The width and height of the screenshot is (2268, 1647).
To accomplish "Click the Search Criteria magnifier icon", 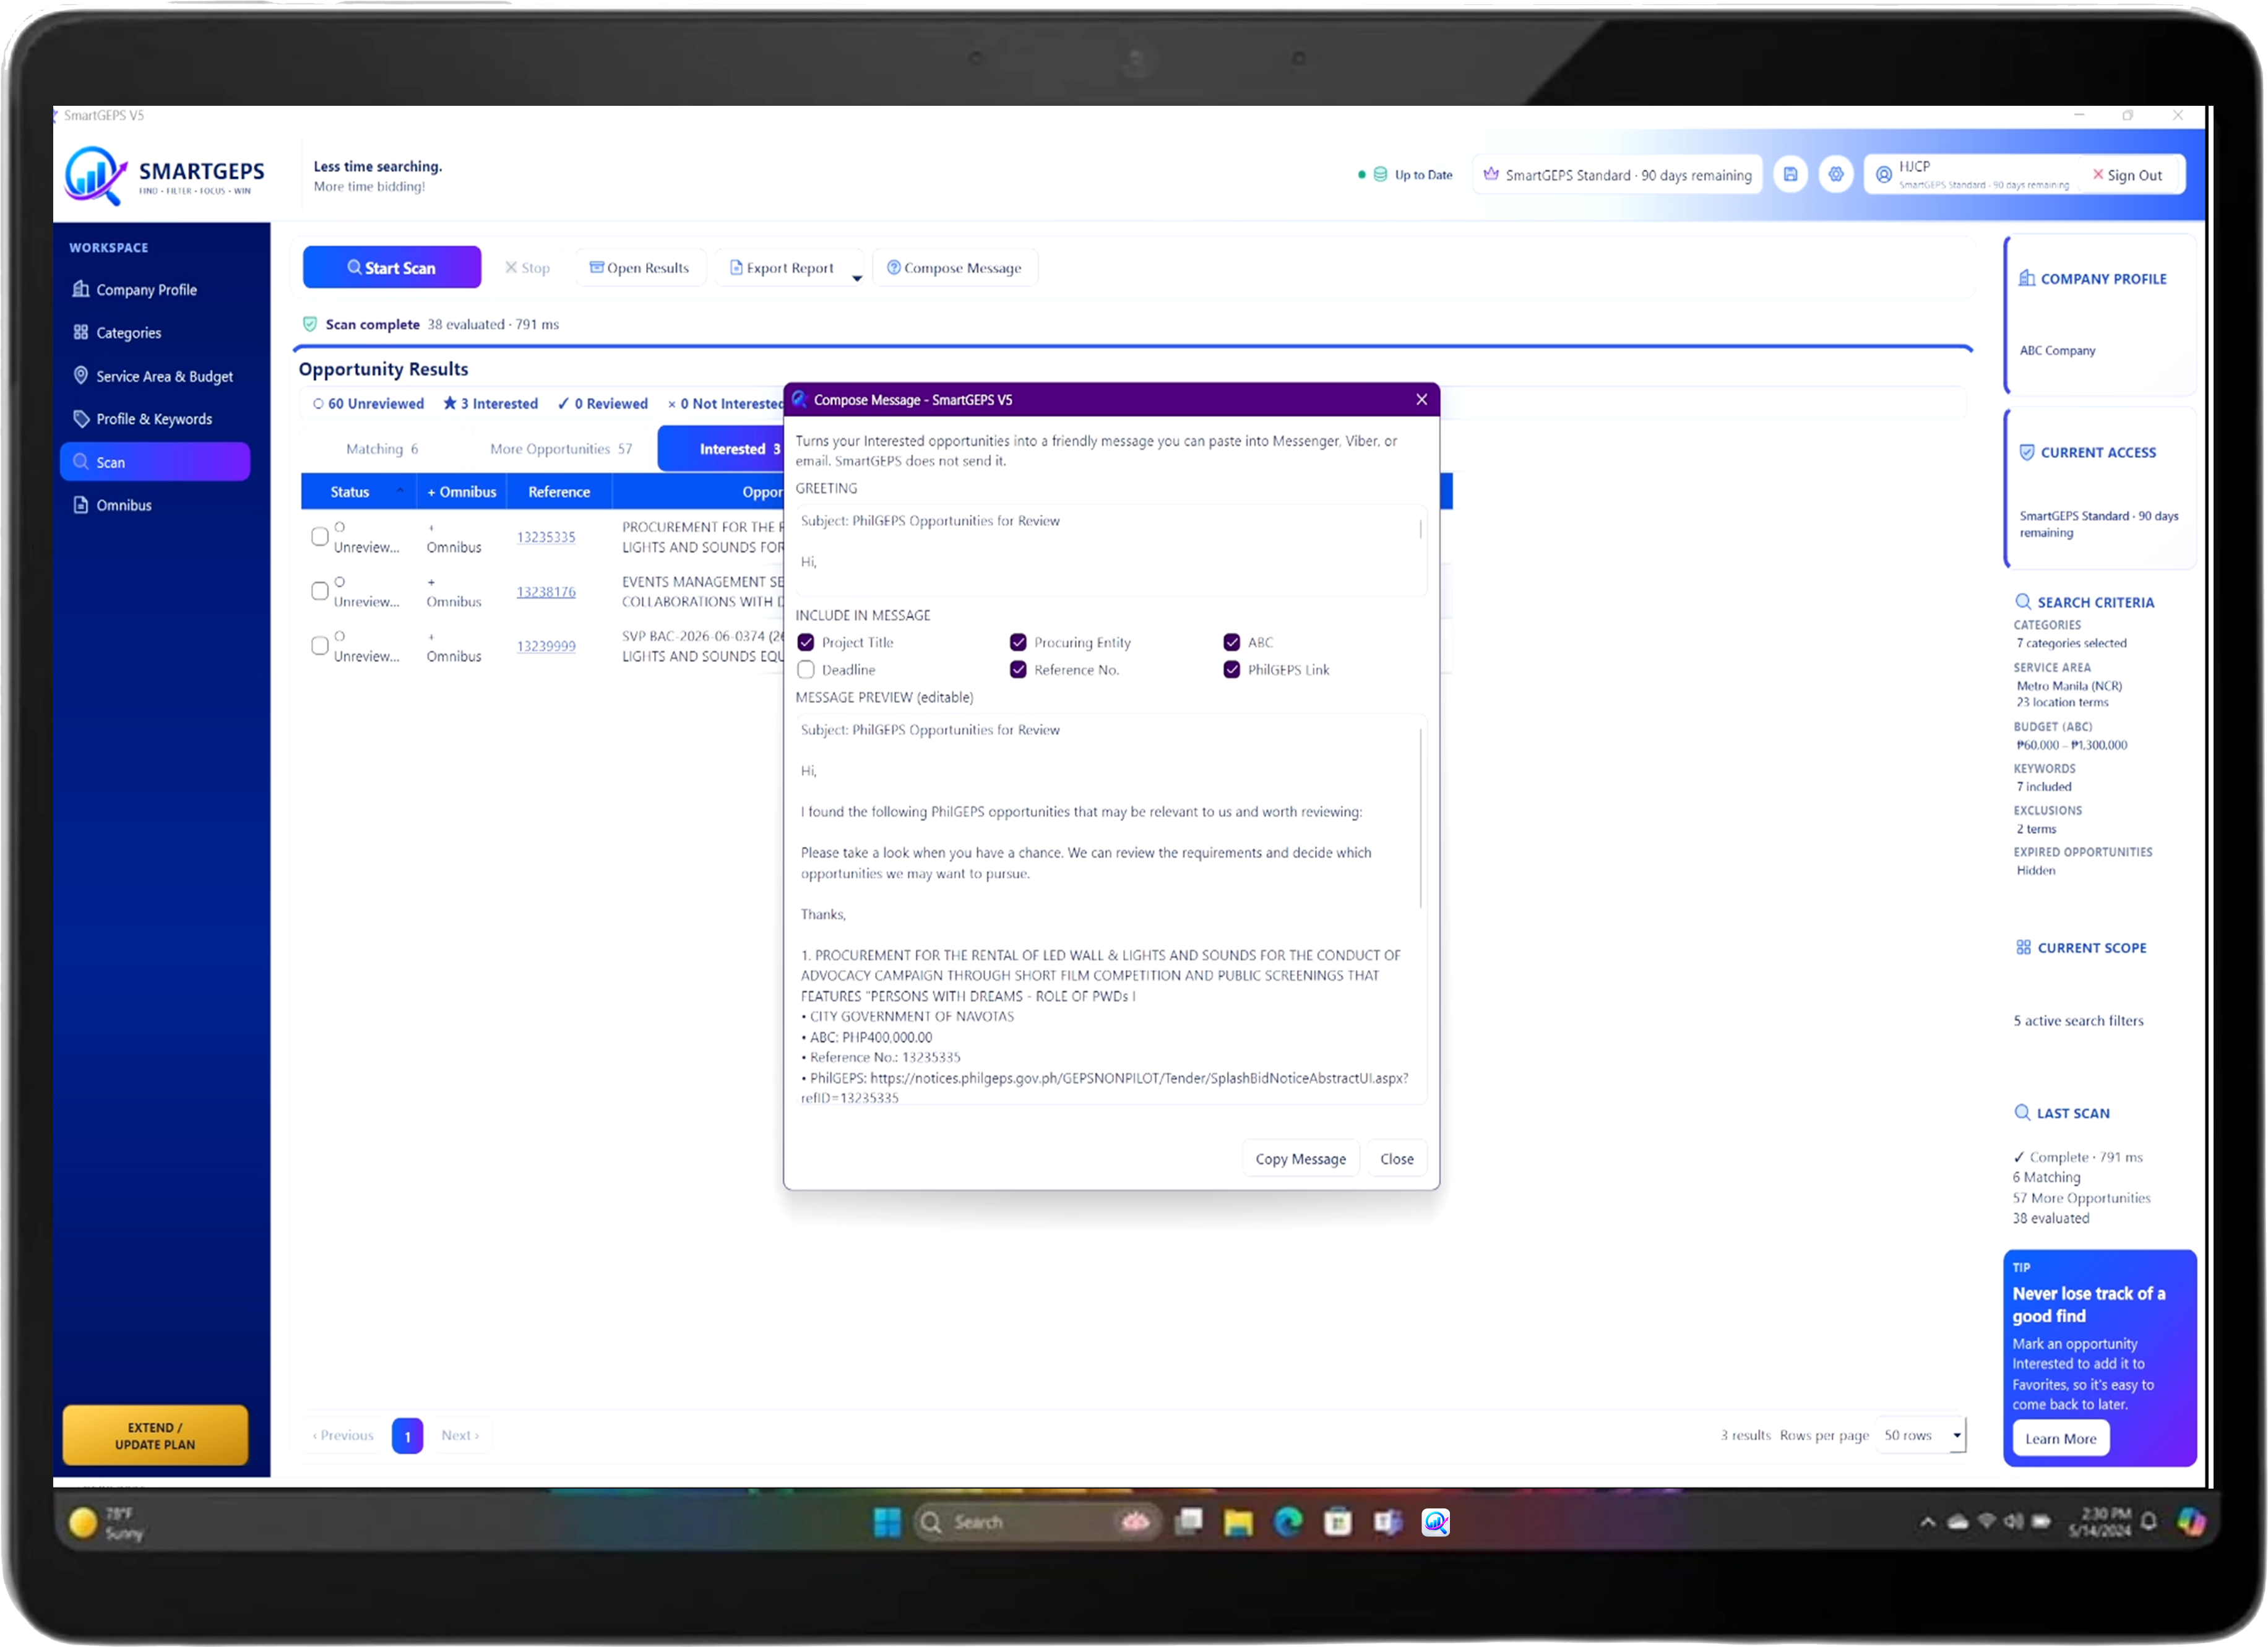I will 2022,602.
